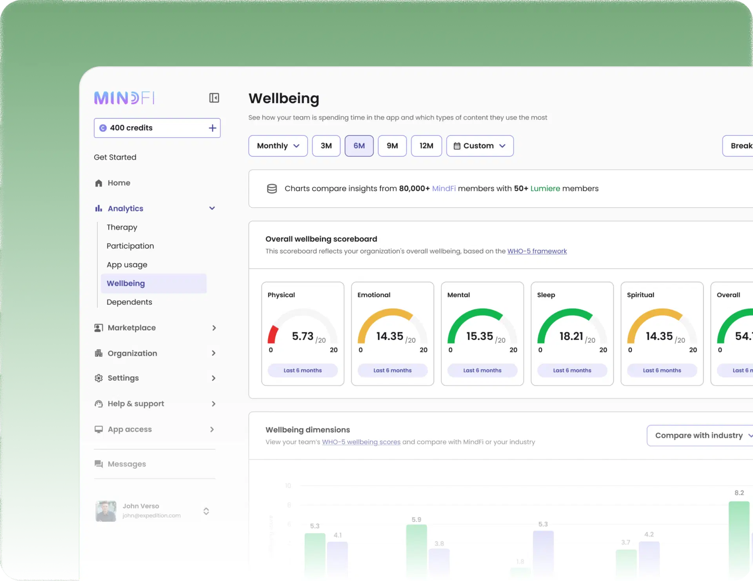Click the Home house icon
This screenshot has height=581, width=753.
point(98,183)
